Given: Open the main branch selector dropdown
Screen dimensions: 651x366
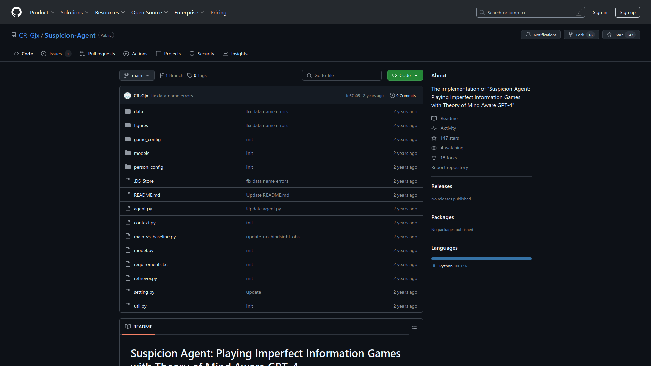Looking at the screenshot, I should 137,75.
